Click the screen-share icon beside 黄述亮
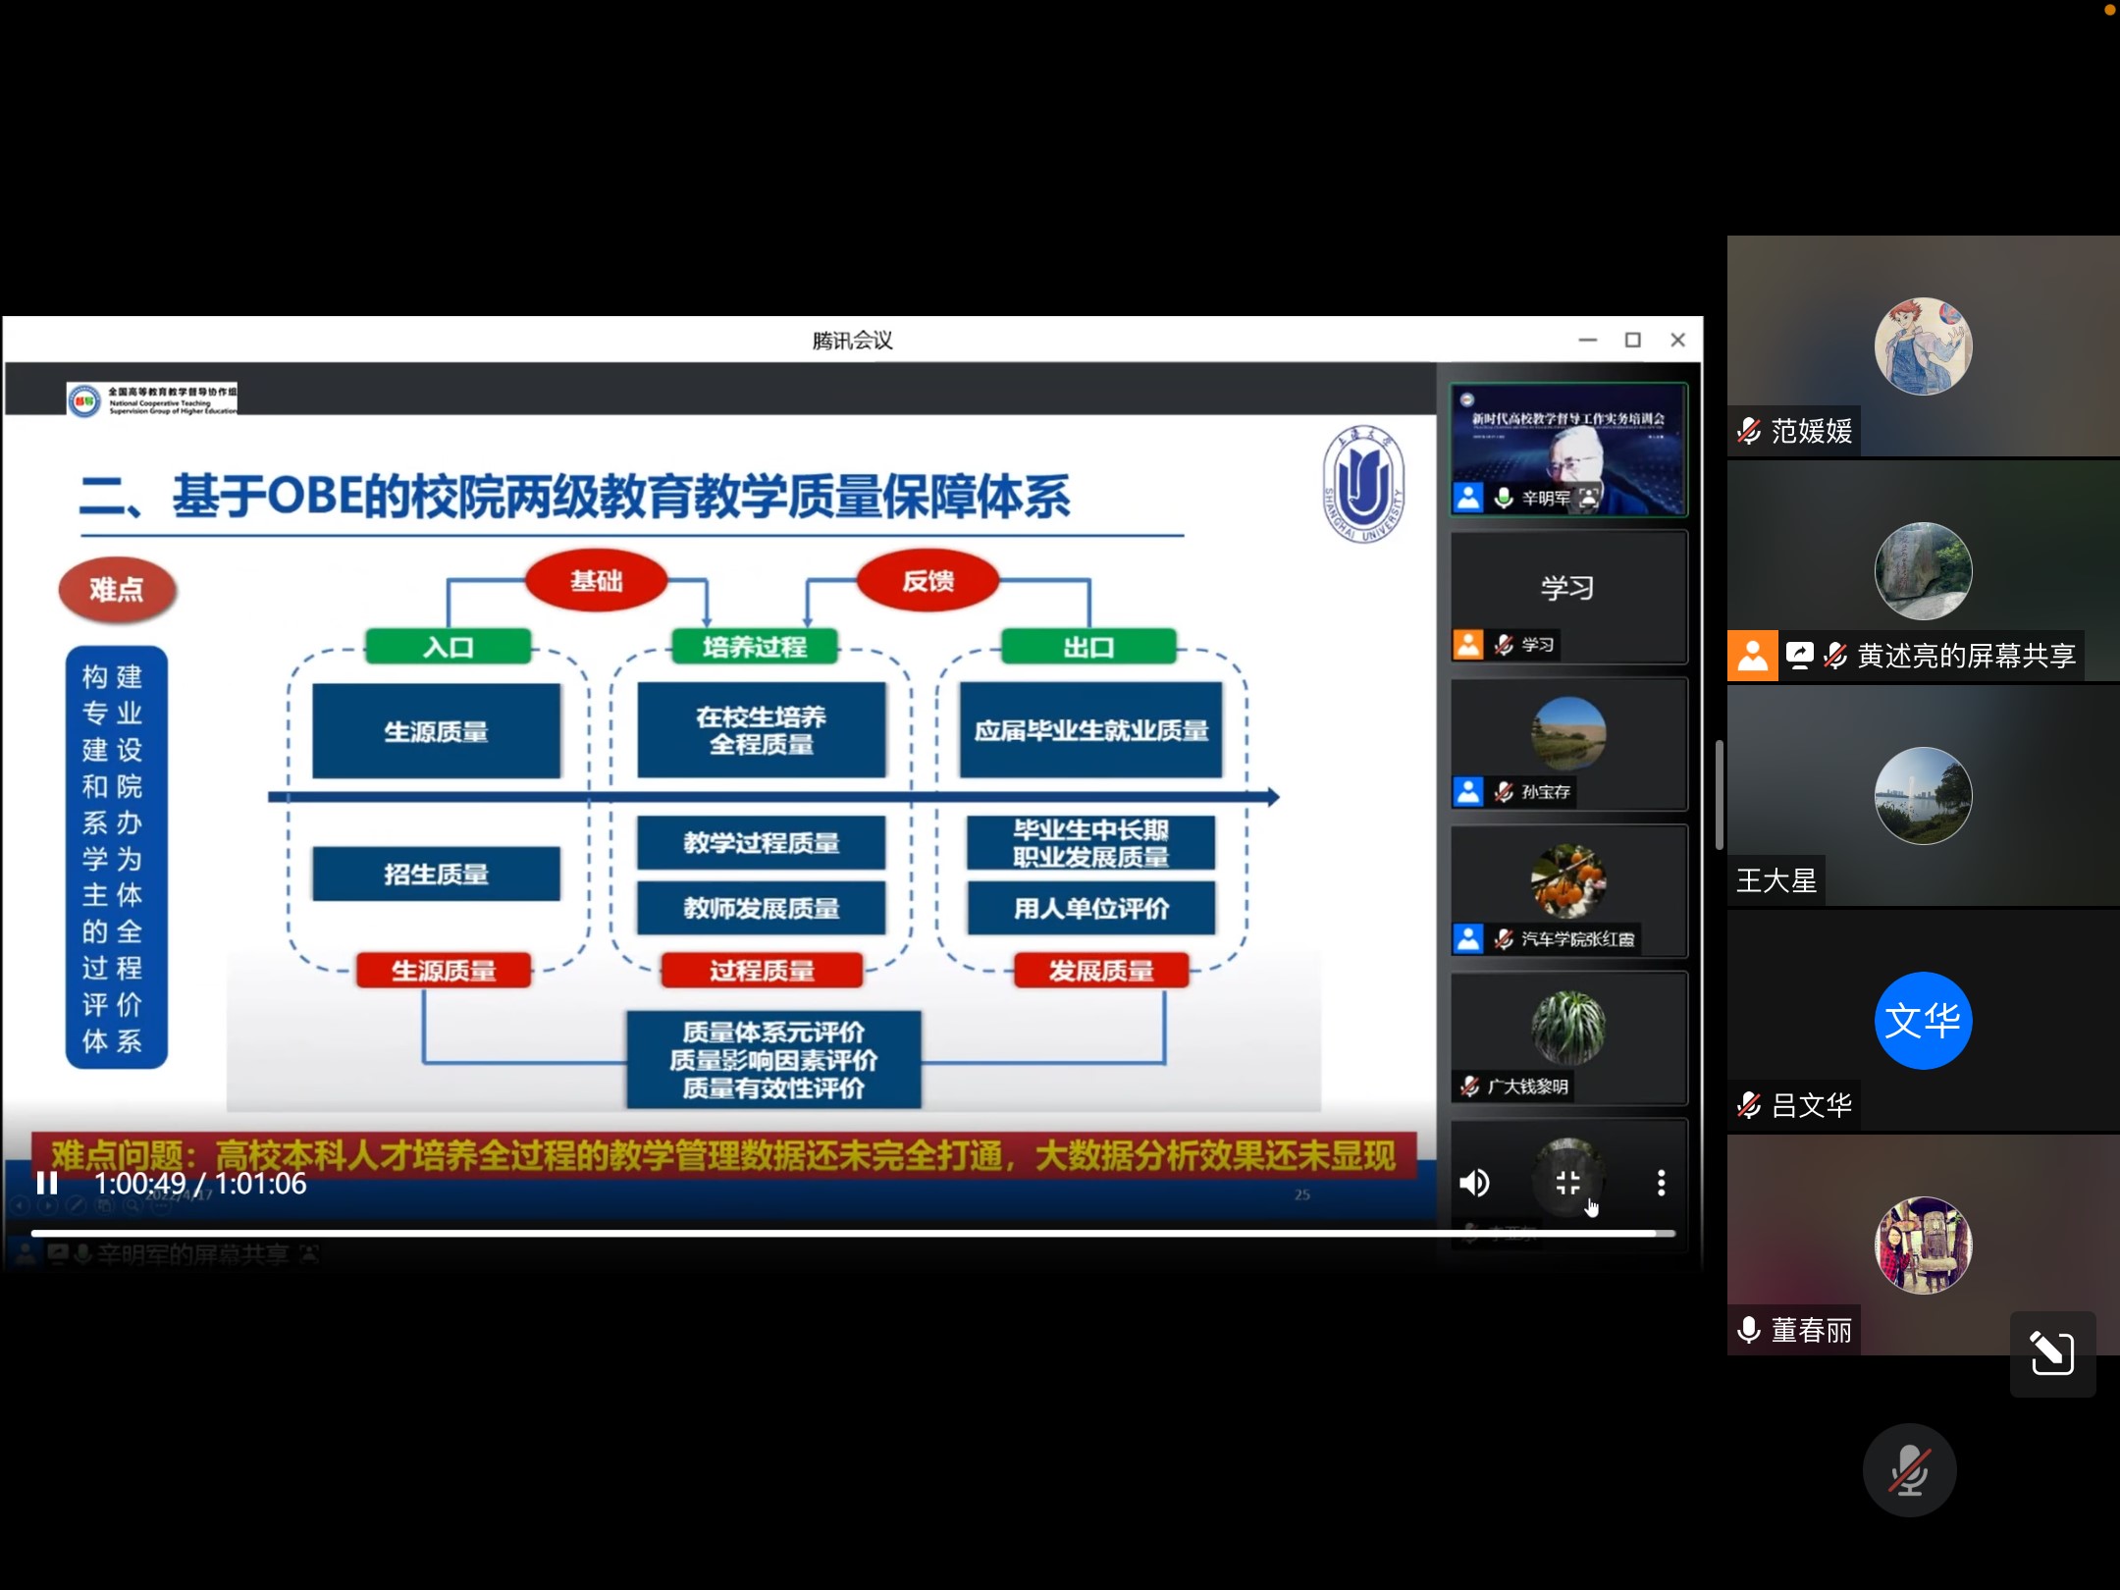Image resolution: width=2120 pixels, height=1590 pixels. 1800,656
